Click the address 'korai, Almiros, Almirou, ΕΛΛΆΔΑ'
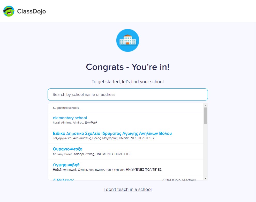This screenshot has height=202, width=256. point(75,122)
